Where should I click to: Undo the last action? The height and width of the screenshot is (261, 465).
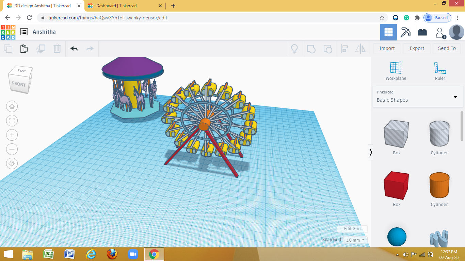(x=74, y=49)
